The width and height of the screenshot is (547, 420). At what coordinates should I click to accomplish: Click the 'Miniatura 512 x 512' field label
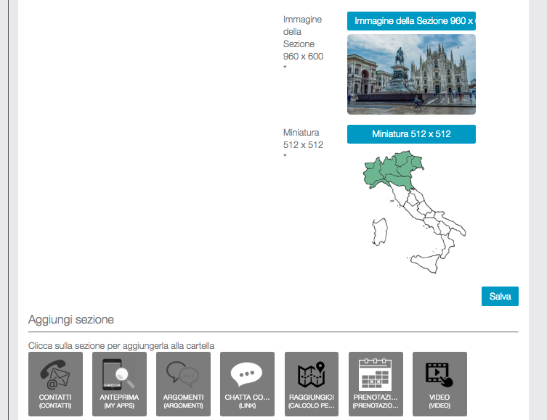(303, 139)
